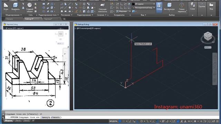The width and height of the screenshot is (221, 124).
Task: Select the Клин wedge modeling tool
Action: pyautogui.click(x=6, y=7)
